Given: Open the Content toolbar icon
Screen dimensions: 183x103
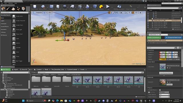Looking at the screenshot, I should 51,7.
